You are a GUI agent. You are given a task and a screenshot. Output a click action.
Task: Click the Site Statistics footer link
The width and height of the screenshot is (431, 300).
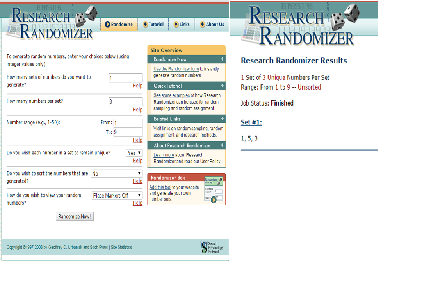(121, 247)
